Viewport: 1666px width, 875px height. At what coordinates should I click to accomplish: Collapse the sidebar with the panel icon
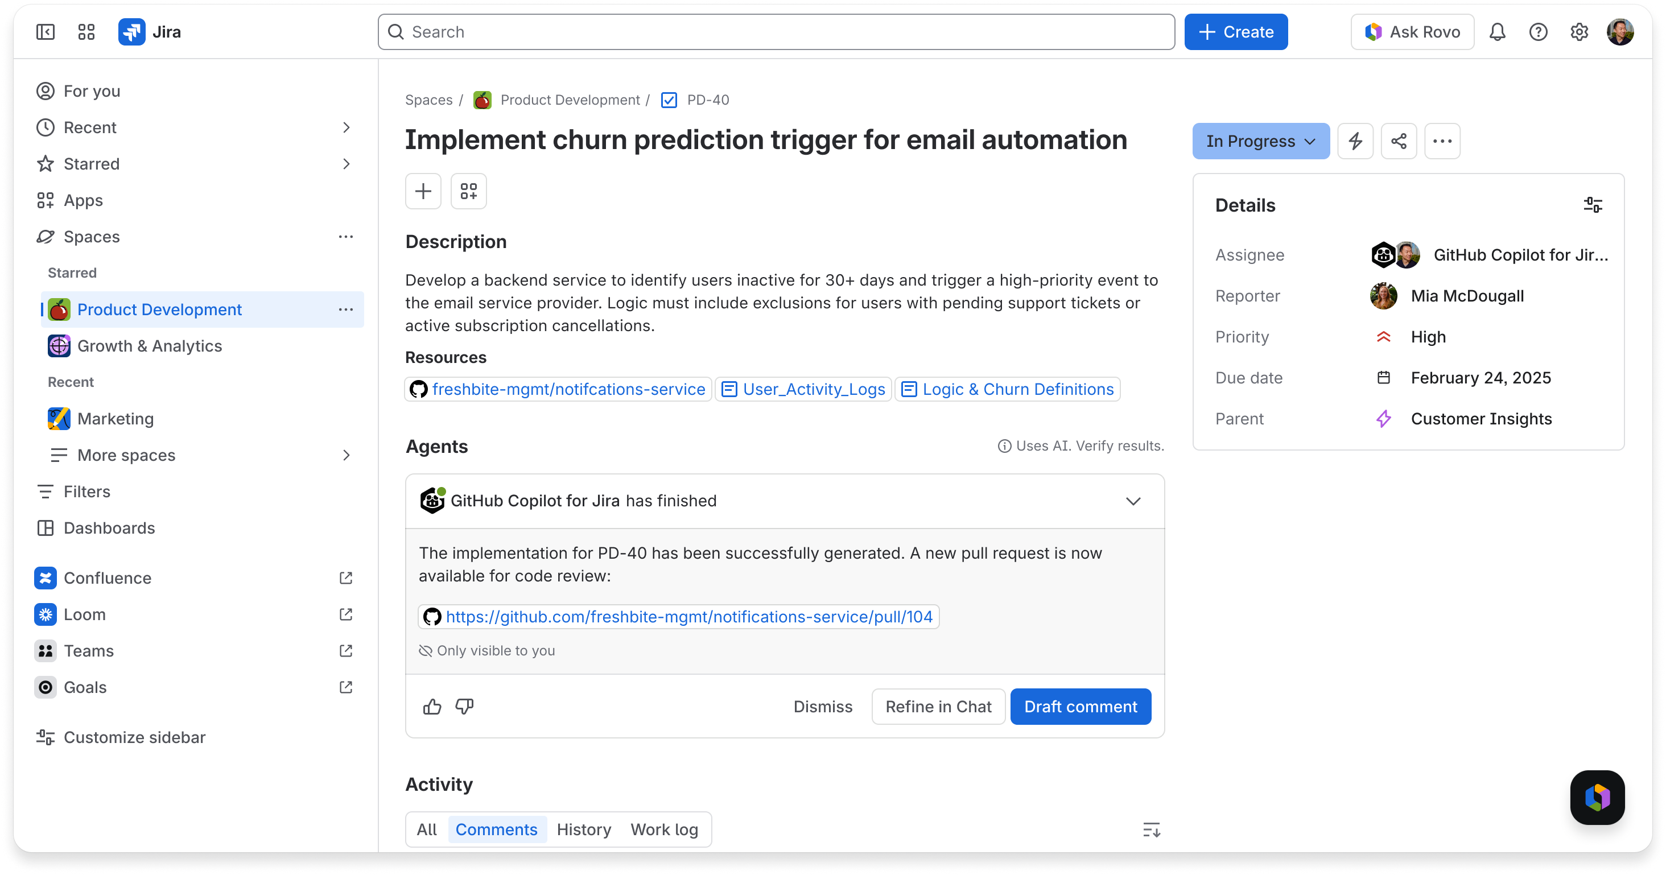tap(46, 32)
